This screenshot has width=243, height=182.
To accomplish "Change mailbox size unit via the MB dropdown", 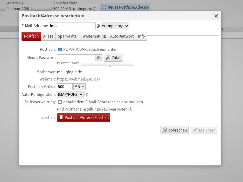I will tap(79, 86).
